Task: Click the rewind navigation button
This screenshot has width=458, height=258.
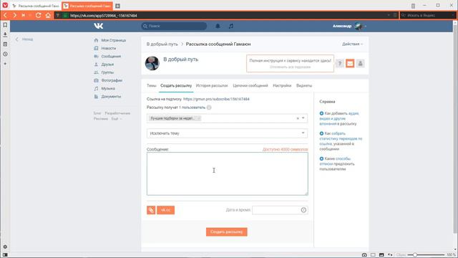Action: pyautogui.click(x=24, y=15)
